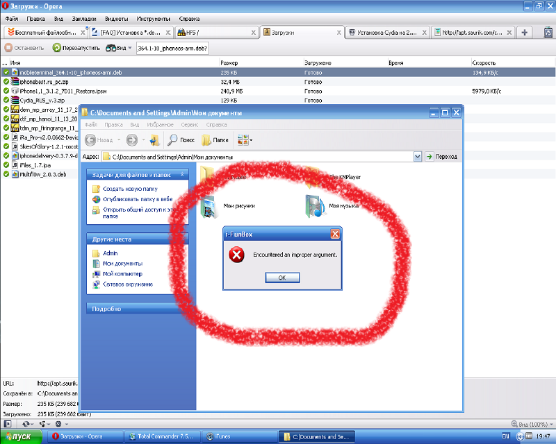Screen dimensions: 556x444
Task: Collapse the 'Задачи для файлов и папок' panel
Action: click(x=183, y=176)
